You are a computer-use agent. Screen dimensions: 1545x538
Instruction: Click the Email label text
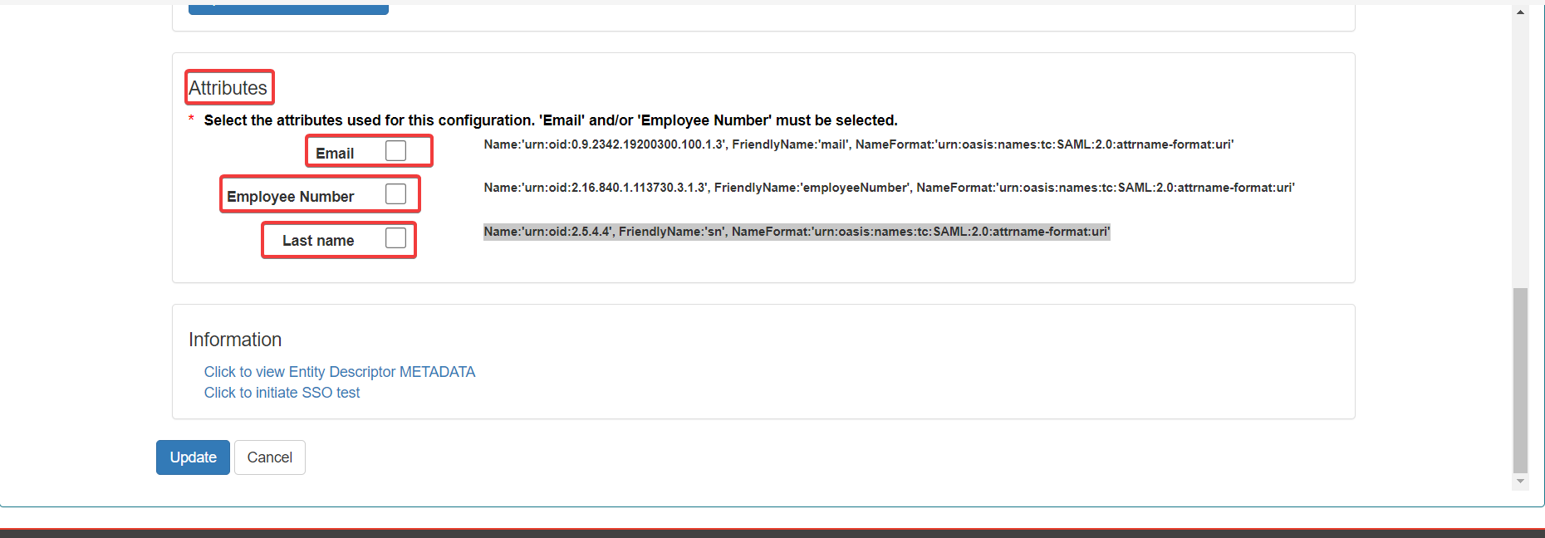pyautogui.click(x=335, y=154)
